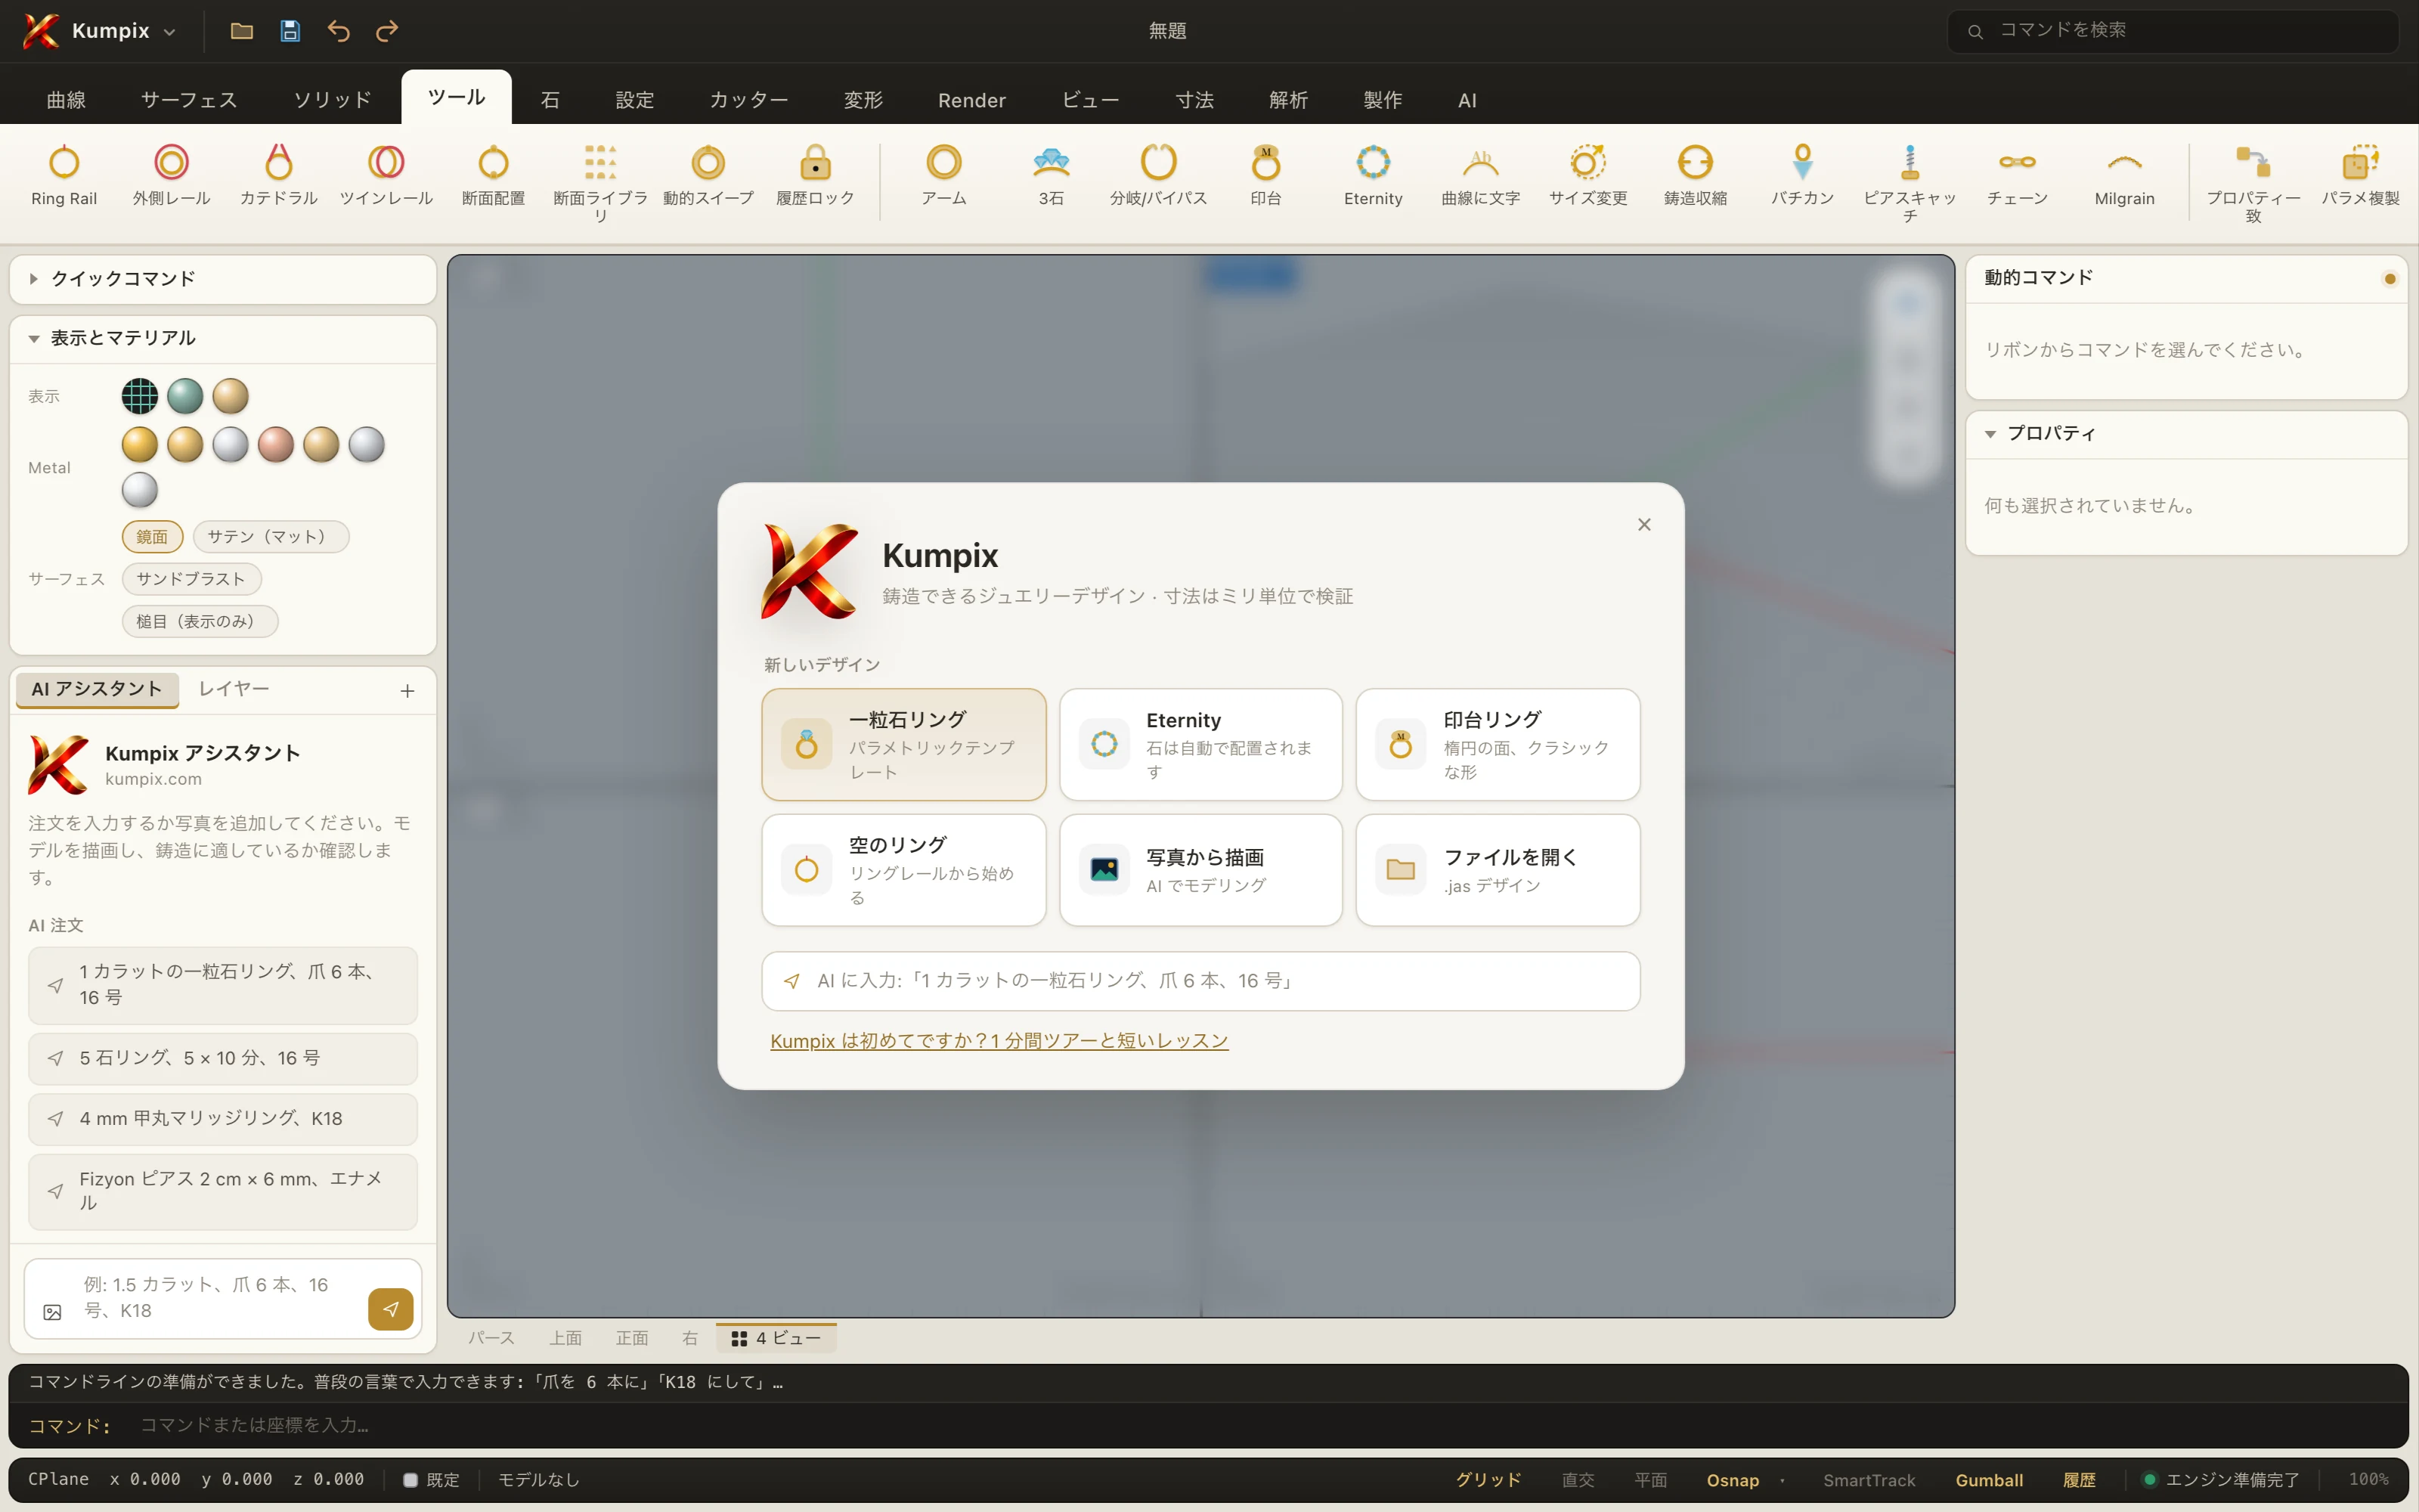Pick the rose gold metal swatch
The height and width of the screenshot is (1512, 2419).
click(276, 445)
